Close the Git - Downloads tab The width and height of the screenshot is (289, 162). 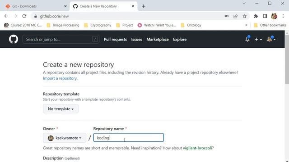(65, 6)
